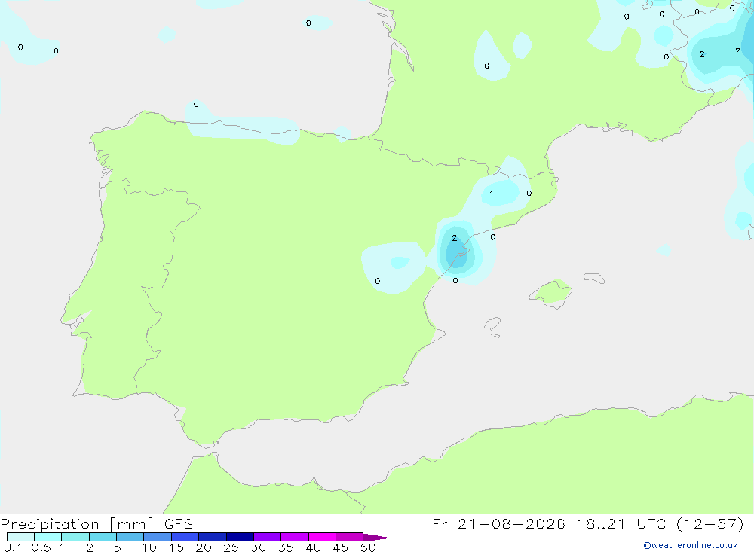
Task: Click the 0.5–1 mm legend color swatch
Action: 48,537
